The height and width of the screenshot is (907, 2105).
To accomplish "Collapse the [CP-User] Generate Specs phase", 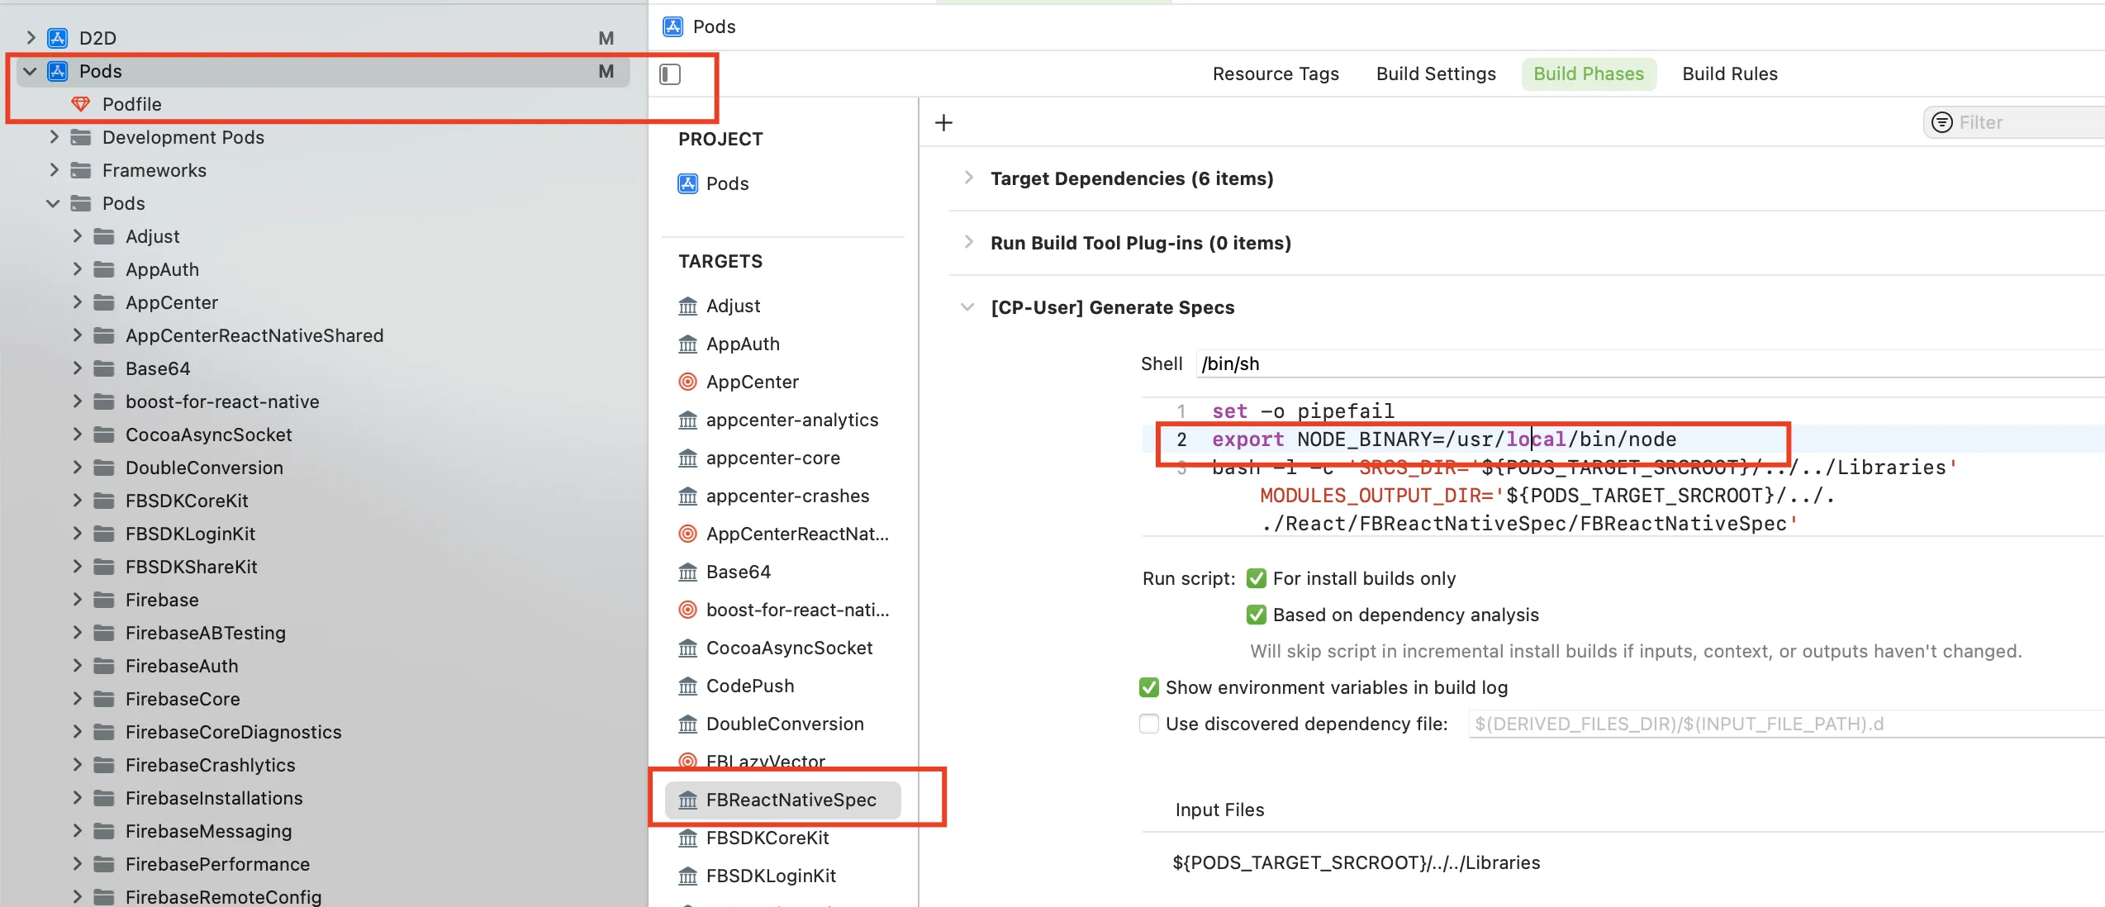I will coord(967,307).
